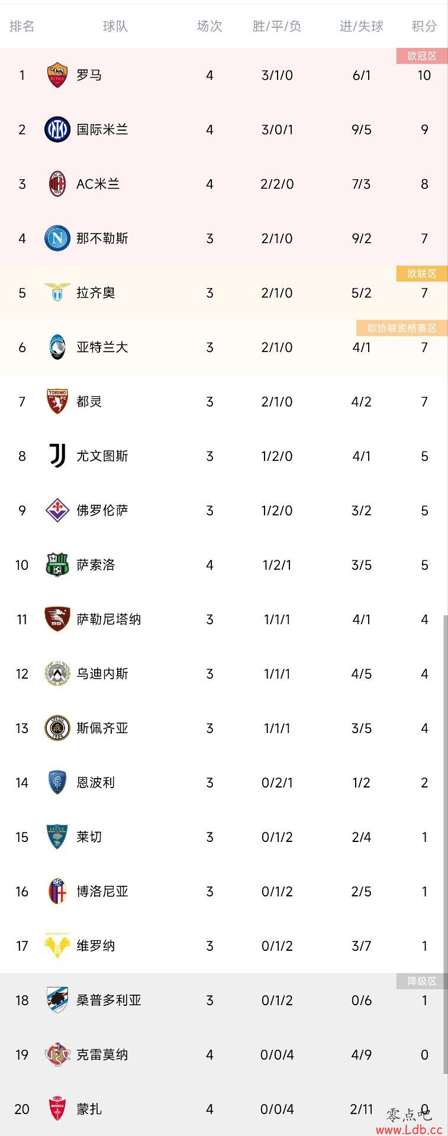Click the 欧冠区 zone label
Image resolution: width=448 pixels, height=1136 pixels.
tap(422, 56)
